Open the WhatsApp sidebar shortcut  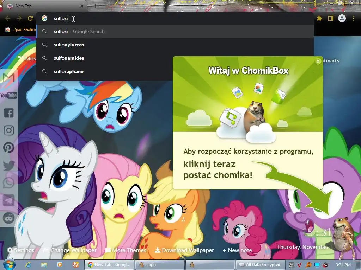click(x=9, y=183)
